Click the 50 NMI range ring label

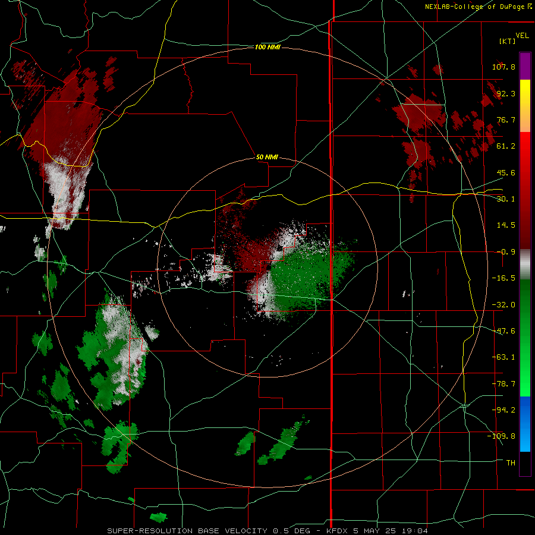click(267, 158)
